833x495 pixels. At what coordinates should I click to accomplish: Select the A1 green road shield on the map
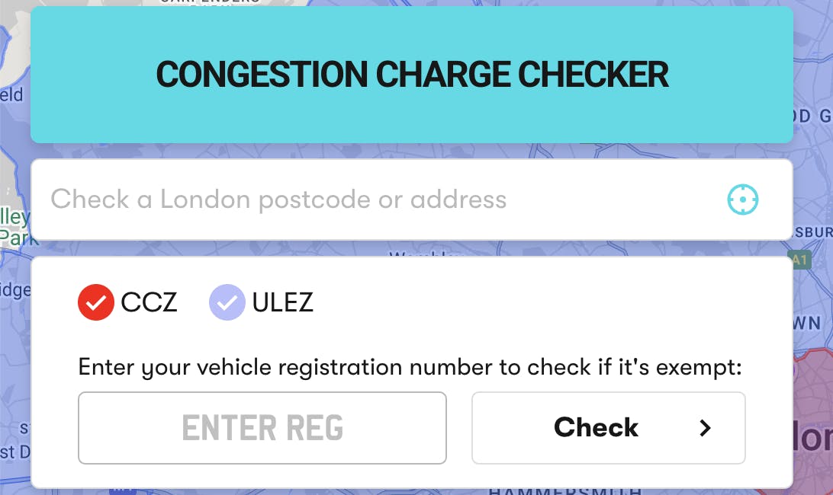(798, 260)
